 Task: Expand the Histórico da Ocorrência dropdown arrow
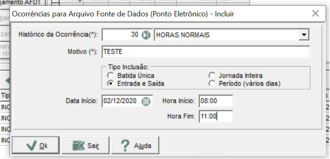click(x=304, y=35)
